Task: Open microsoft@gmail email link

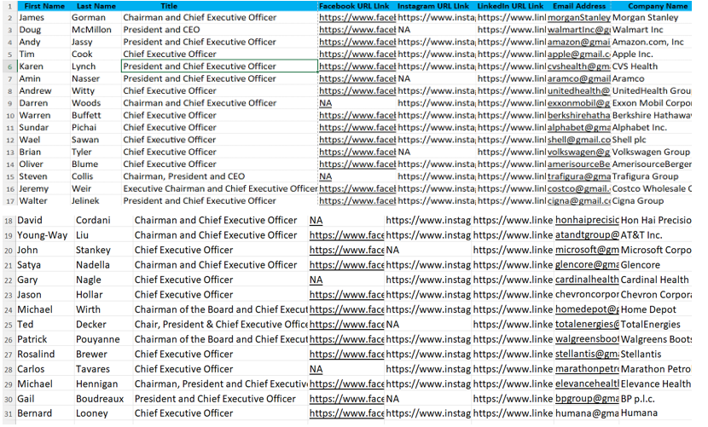Action: [587, 250]
